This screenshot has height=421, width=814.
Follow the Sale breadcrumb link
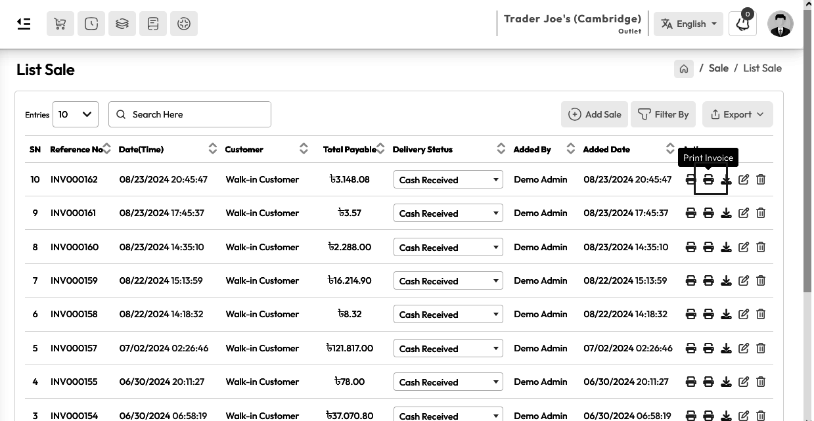(718, 68)
